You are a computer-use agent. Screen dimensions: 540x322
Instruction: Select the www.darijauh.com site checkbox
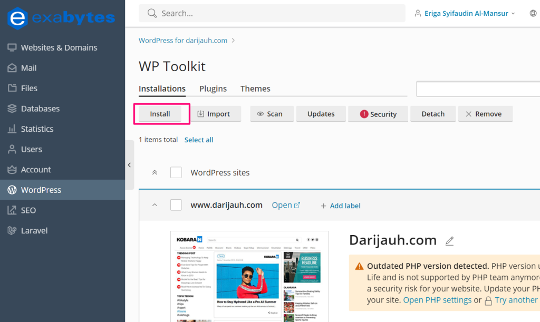pos(176,205)
